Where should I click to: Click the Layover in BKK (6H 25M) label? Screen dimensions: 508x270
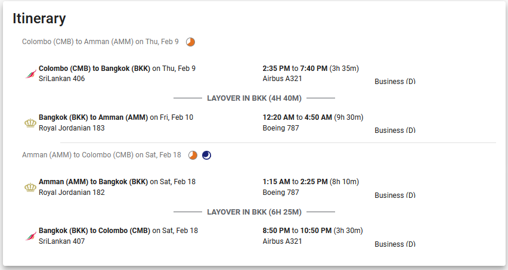pos(255,212)
